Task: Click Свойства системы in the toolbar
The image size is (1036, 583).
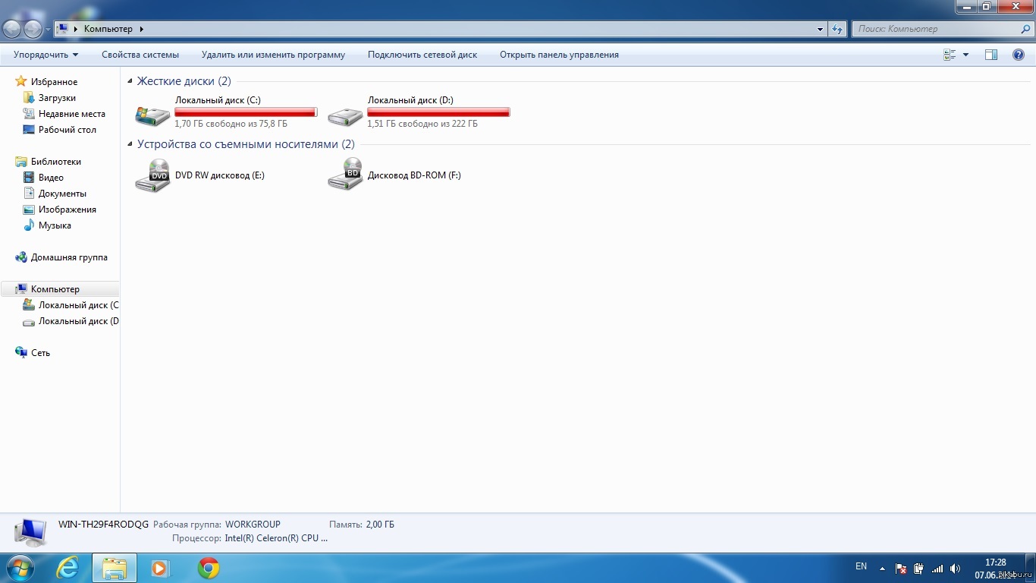Action: [140, 55]
